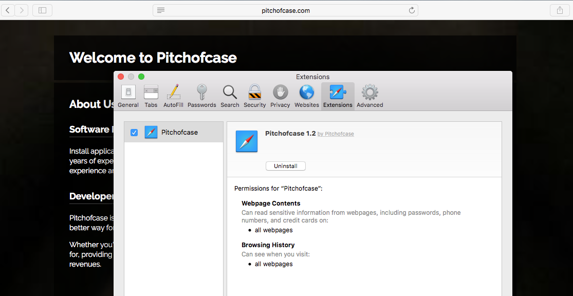
Task: Open the Tabs preferences pane
Action: [x=151, y=96]
